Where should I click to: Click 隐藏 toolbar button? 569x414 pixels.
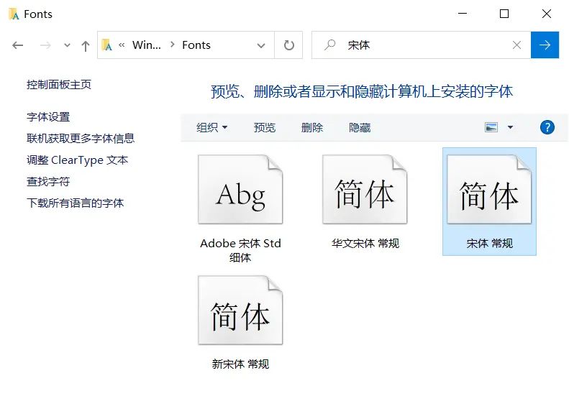pyautogui.click(x=360, y=128)
